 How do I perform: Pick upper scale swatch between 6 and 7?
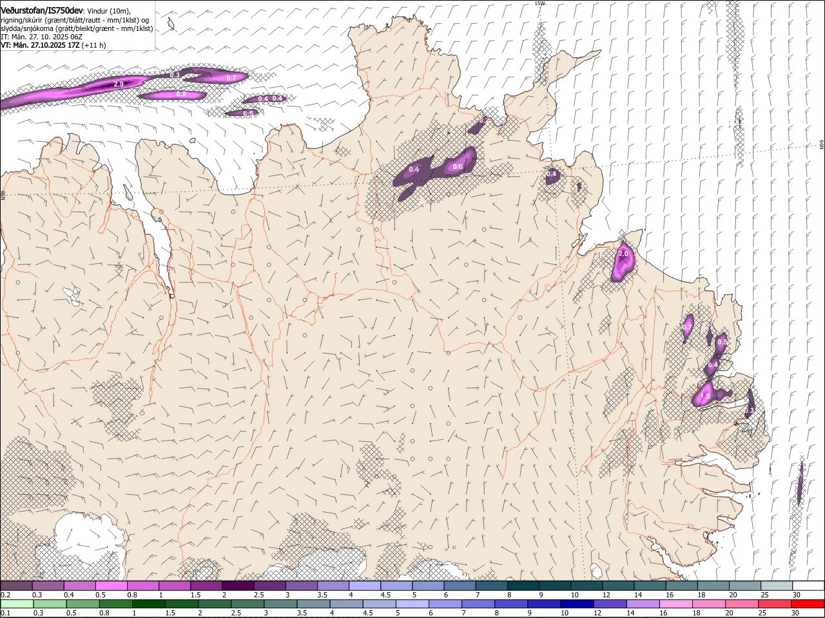point(460,586)
